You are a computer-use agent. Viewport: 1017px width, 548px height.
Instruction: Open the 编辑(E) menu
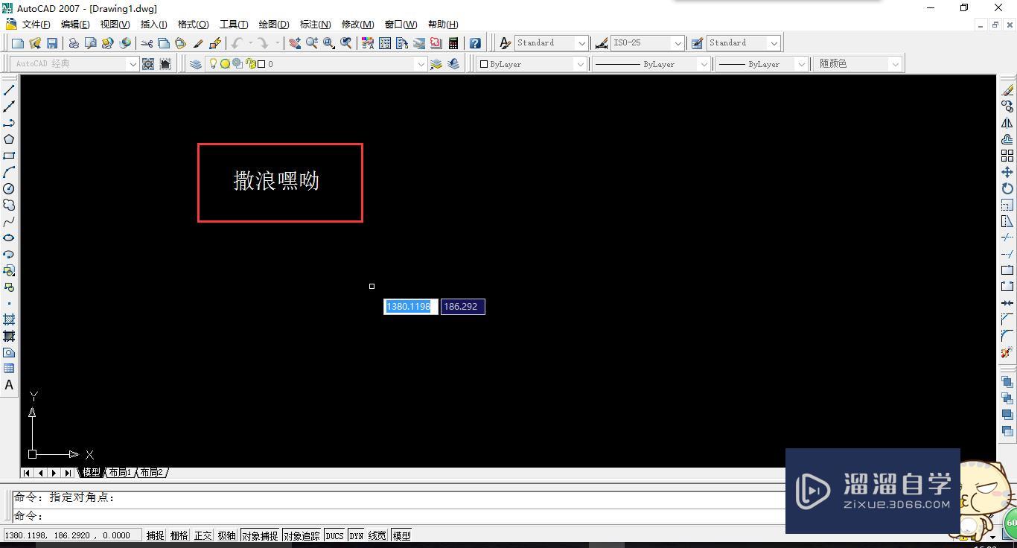pyautogui.click(x=75, y=25)
